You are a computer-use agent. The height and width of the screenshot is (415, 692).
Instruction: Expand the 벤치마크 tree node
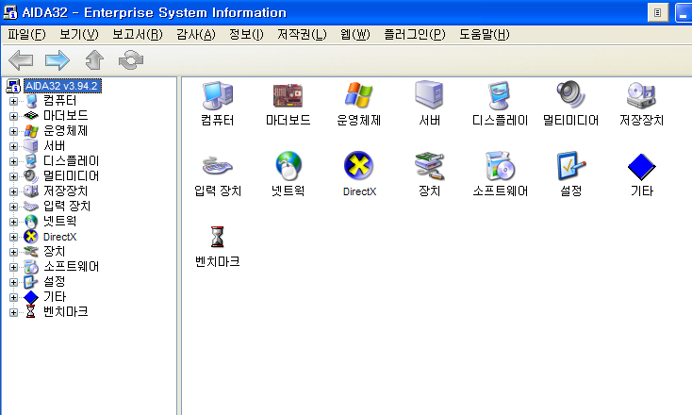(x=13, y=312)
